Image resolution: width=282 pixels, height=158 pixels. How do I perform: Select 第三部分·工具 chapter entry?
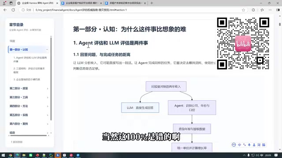19,97
